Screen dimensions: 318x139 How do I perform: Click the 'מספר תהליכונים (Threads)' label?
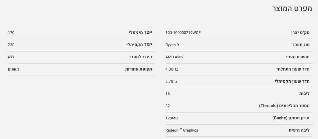pos(284,106)
